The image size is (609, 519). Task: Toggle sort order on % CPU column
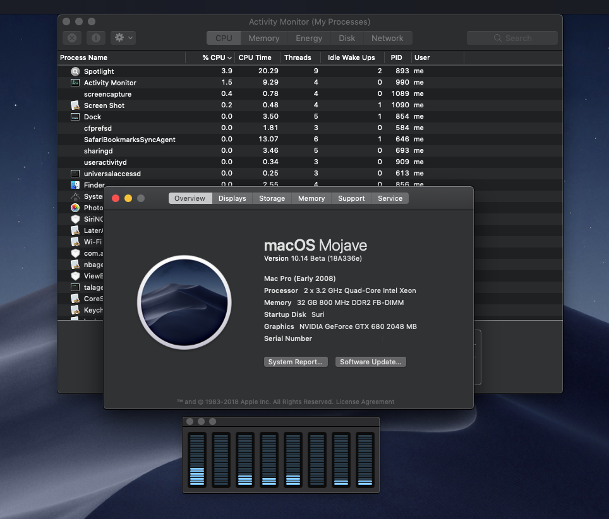click(210, 57)
